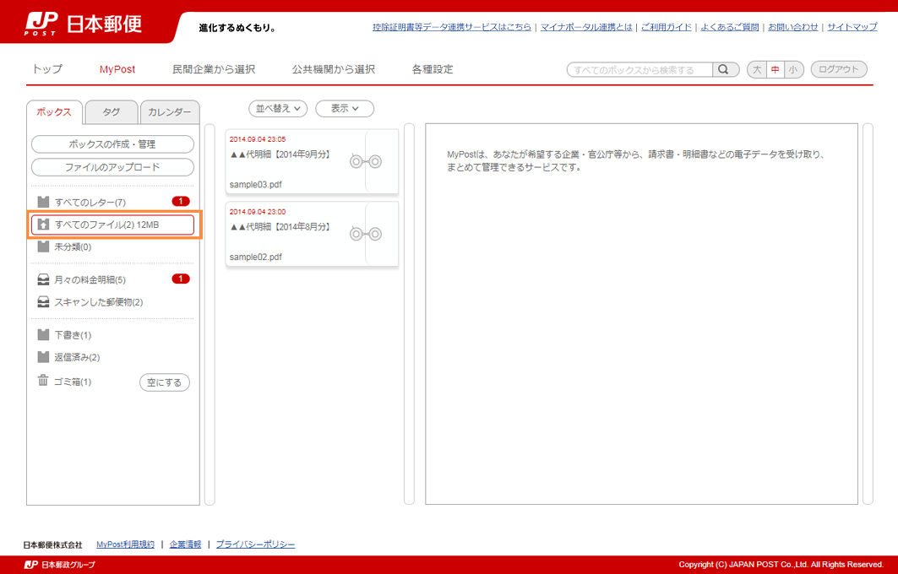
Task: Open 企業情報 footer link
Action: (186, 544)
